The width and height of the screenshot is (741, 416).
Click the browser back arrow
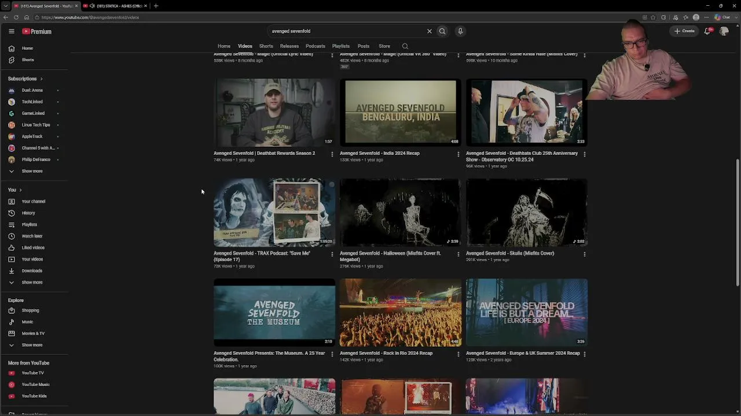(6, 17)
